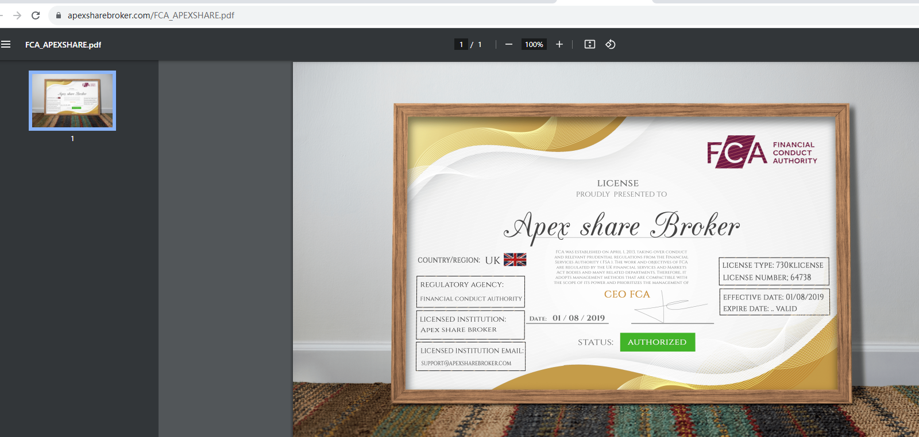919x437 pixels.
Task: Zoom out of the PDF
Action: [509, 44]
